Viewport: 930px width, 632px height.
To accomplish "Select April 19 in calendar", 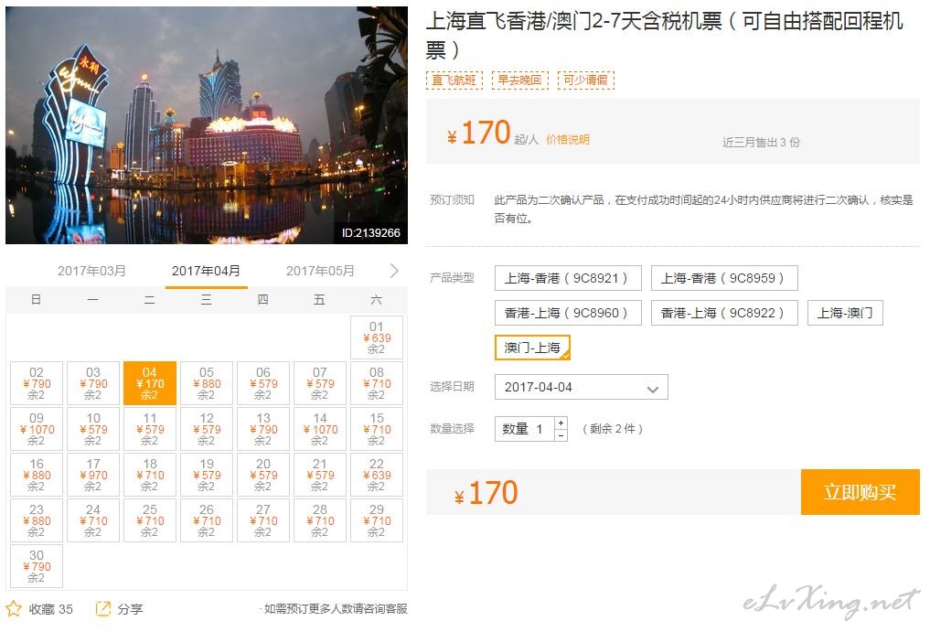I will click(207, 475).
